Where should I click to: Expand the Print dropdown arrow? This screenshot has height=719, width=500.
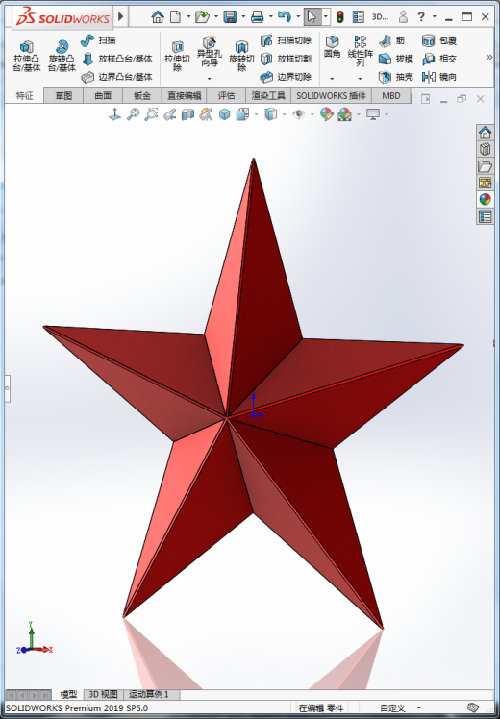pyautogui.click(x=270, y=17)
